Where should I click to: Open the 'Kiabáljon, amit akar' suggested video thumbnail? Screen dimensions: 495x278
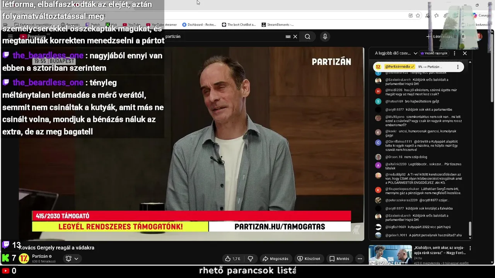[x=390, y=255]
